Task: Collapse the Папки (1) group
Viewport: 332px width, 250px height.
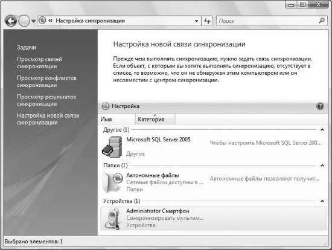Action: pyautogui.click(x=322, y=165)
